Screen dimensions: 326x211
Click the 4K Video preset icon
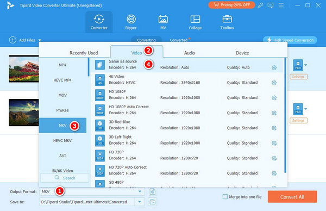(x=100, y=80)
